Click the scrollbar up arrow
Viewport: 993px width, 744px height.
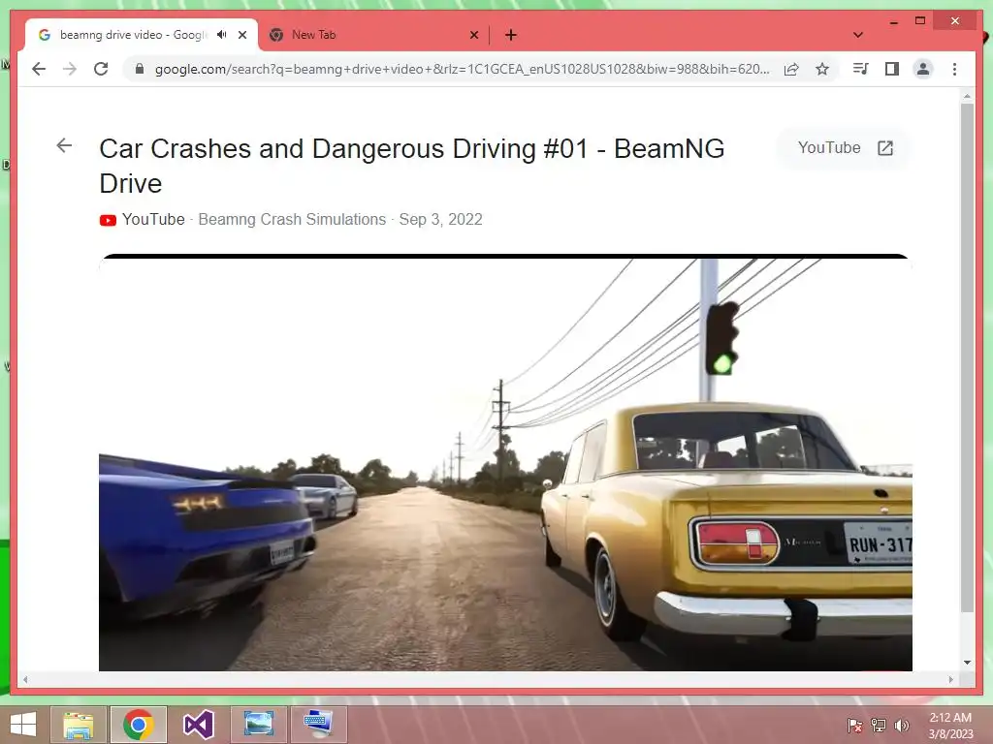pos(967,96)
